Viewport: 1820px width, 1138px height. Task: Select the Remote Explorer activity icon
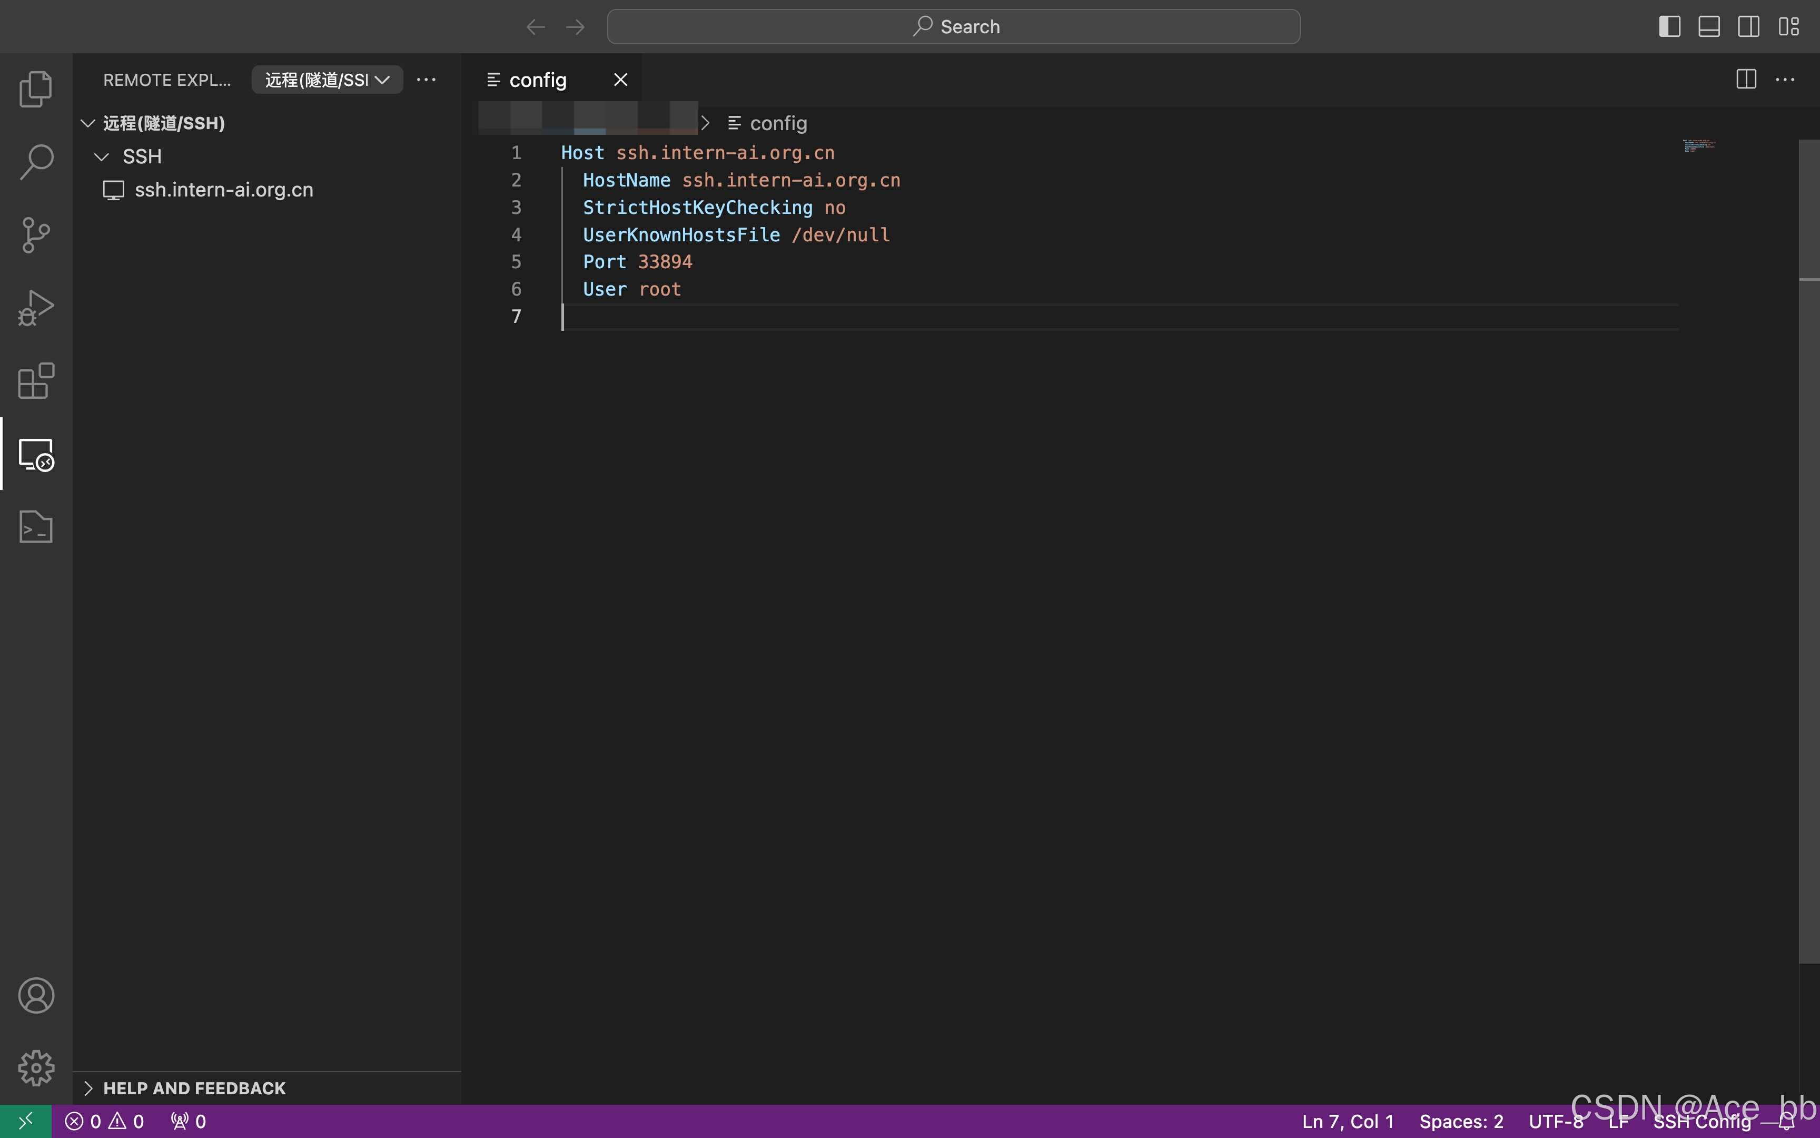36,454
